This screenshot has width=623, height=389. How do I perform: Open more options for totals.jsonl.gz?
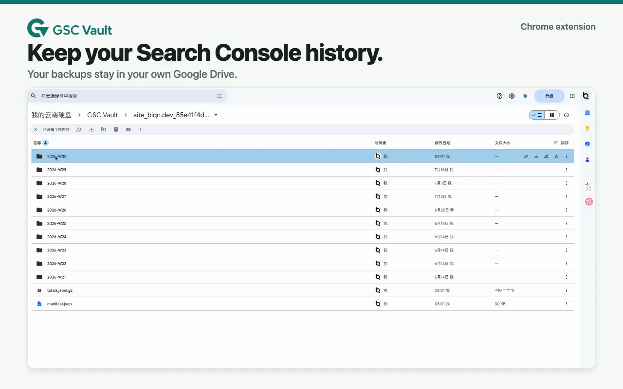pos(567,290)
